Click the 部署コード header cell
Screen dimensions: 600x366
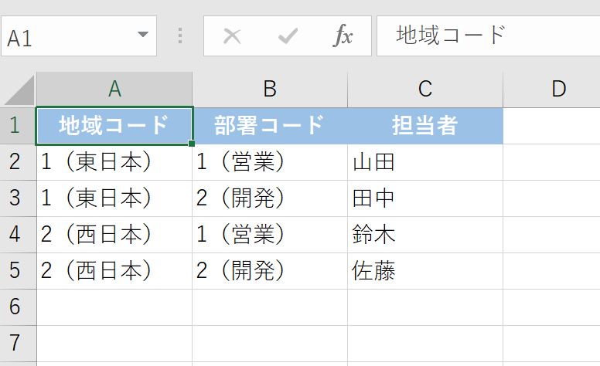click(x=270, y=126)
